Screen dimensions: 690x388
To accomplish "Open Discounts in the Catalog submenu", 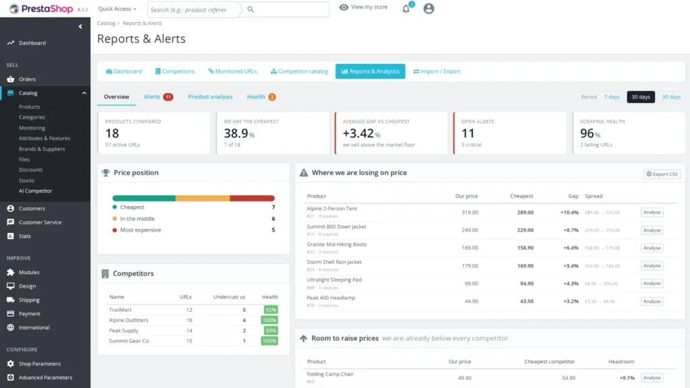I will pyautogui.click(x=30, y=170).
